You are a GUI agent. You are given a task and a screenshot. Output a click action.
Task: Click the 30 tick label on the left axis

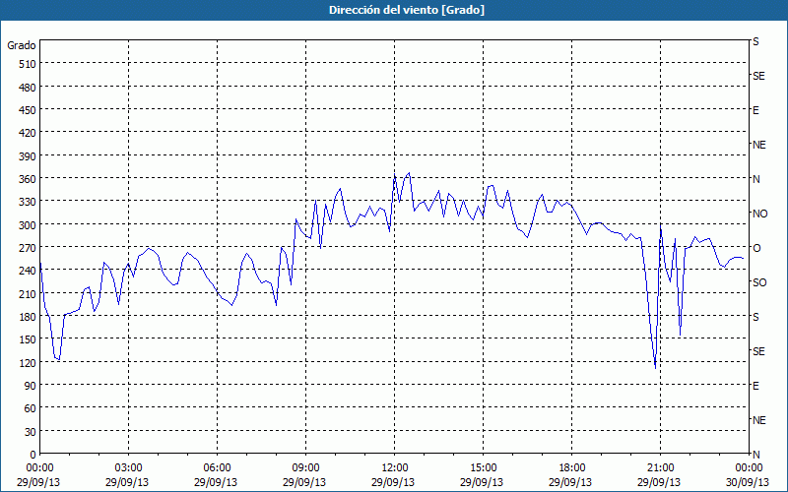31,432
